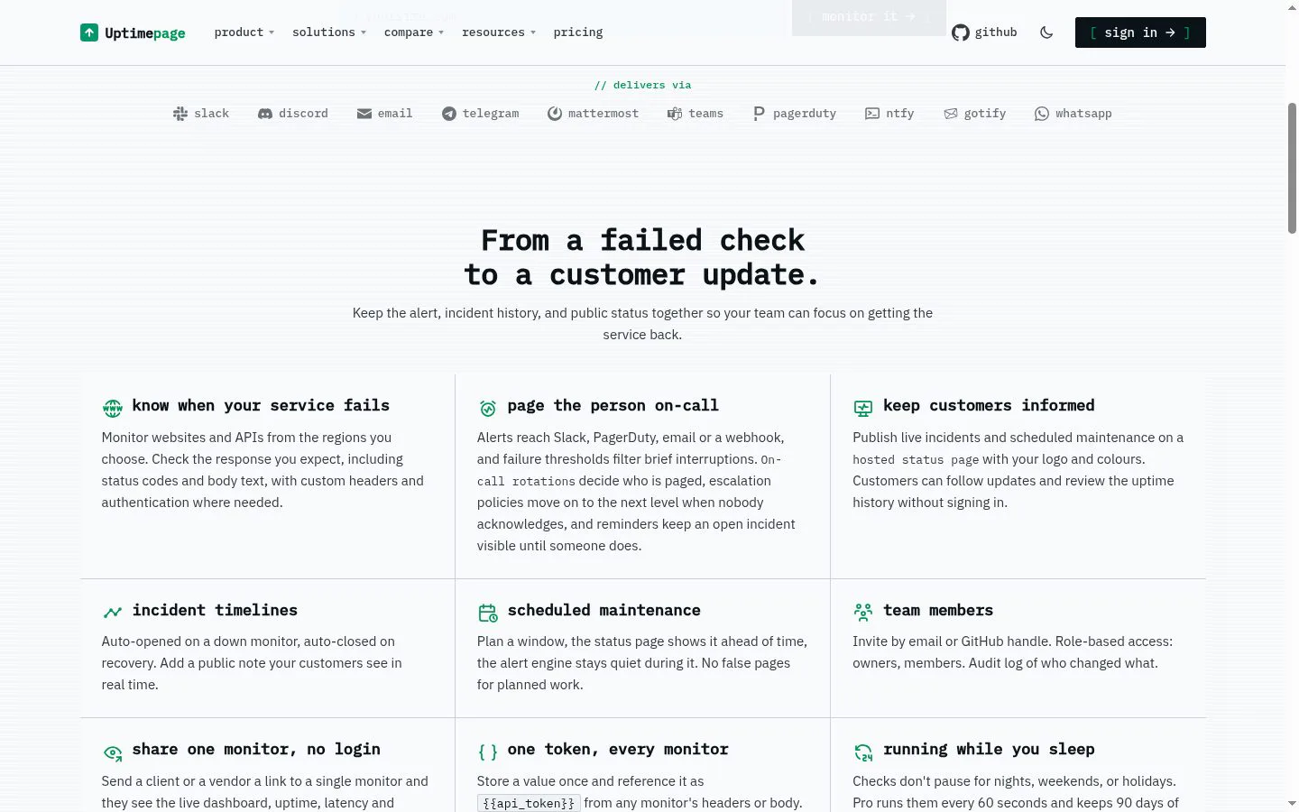The width and height of the screenshot is (1299, 812).
Task: Go to the pricing page
Action: [578, 32]
